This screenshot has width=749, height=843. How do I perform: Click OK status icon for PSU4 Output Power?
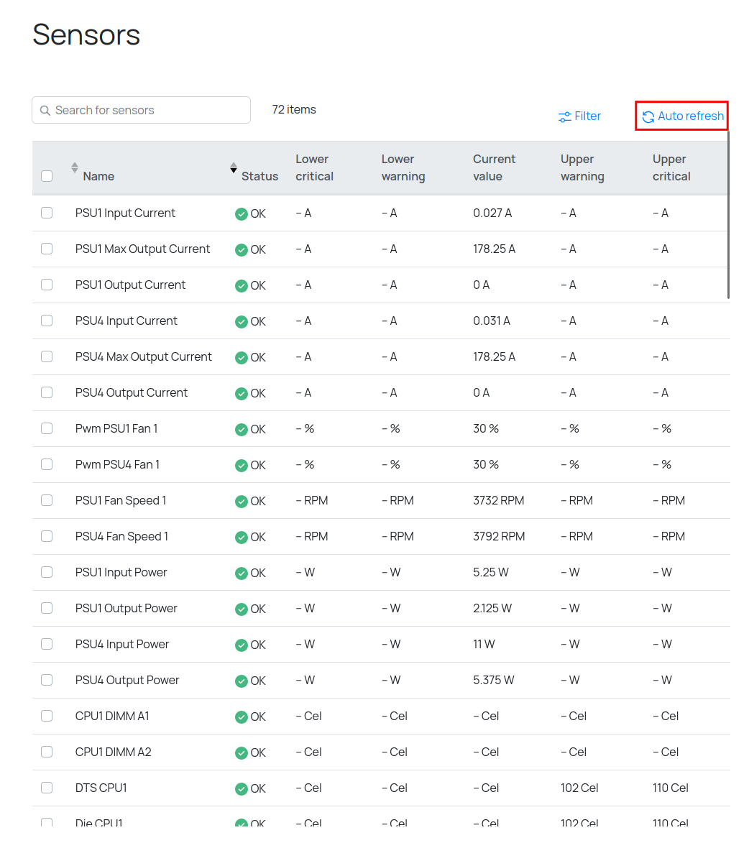click(x=242, y=681)
